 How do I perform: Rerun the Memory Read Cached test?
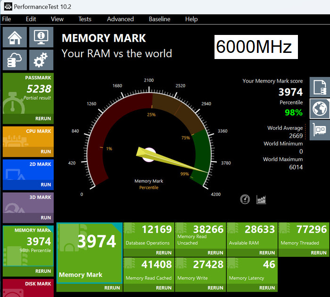(164, 288)
